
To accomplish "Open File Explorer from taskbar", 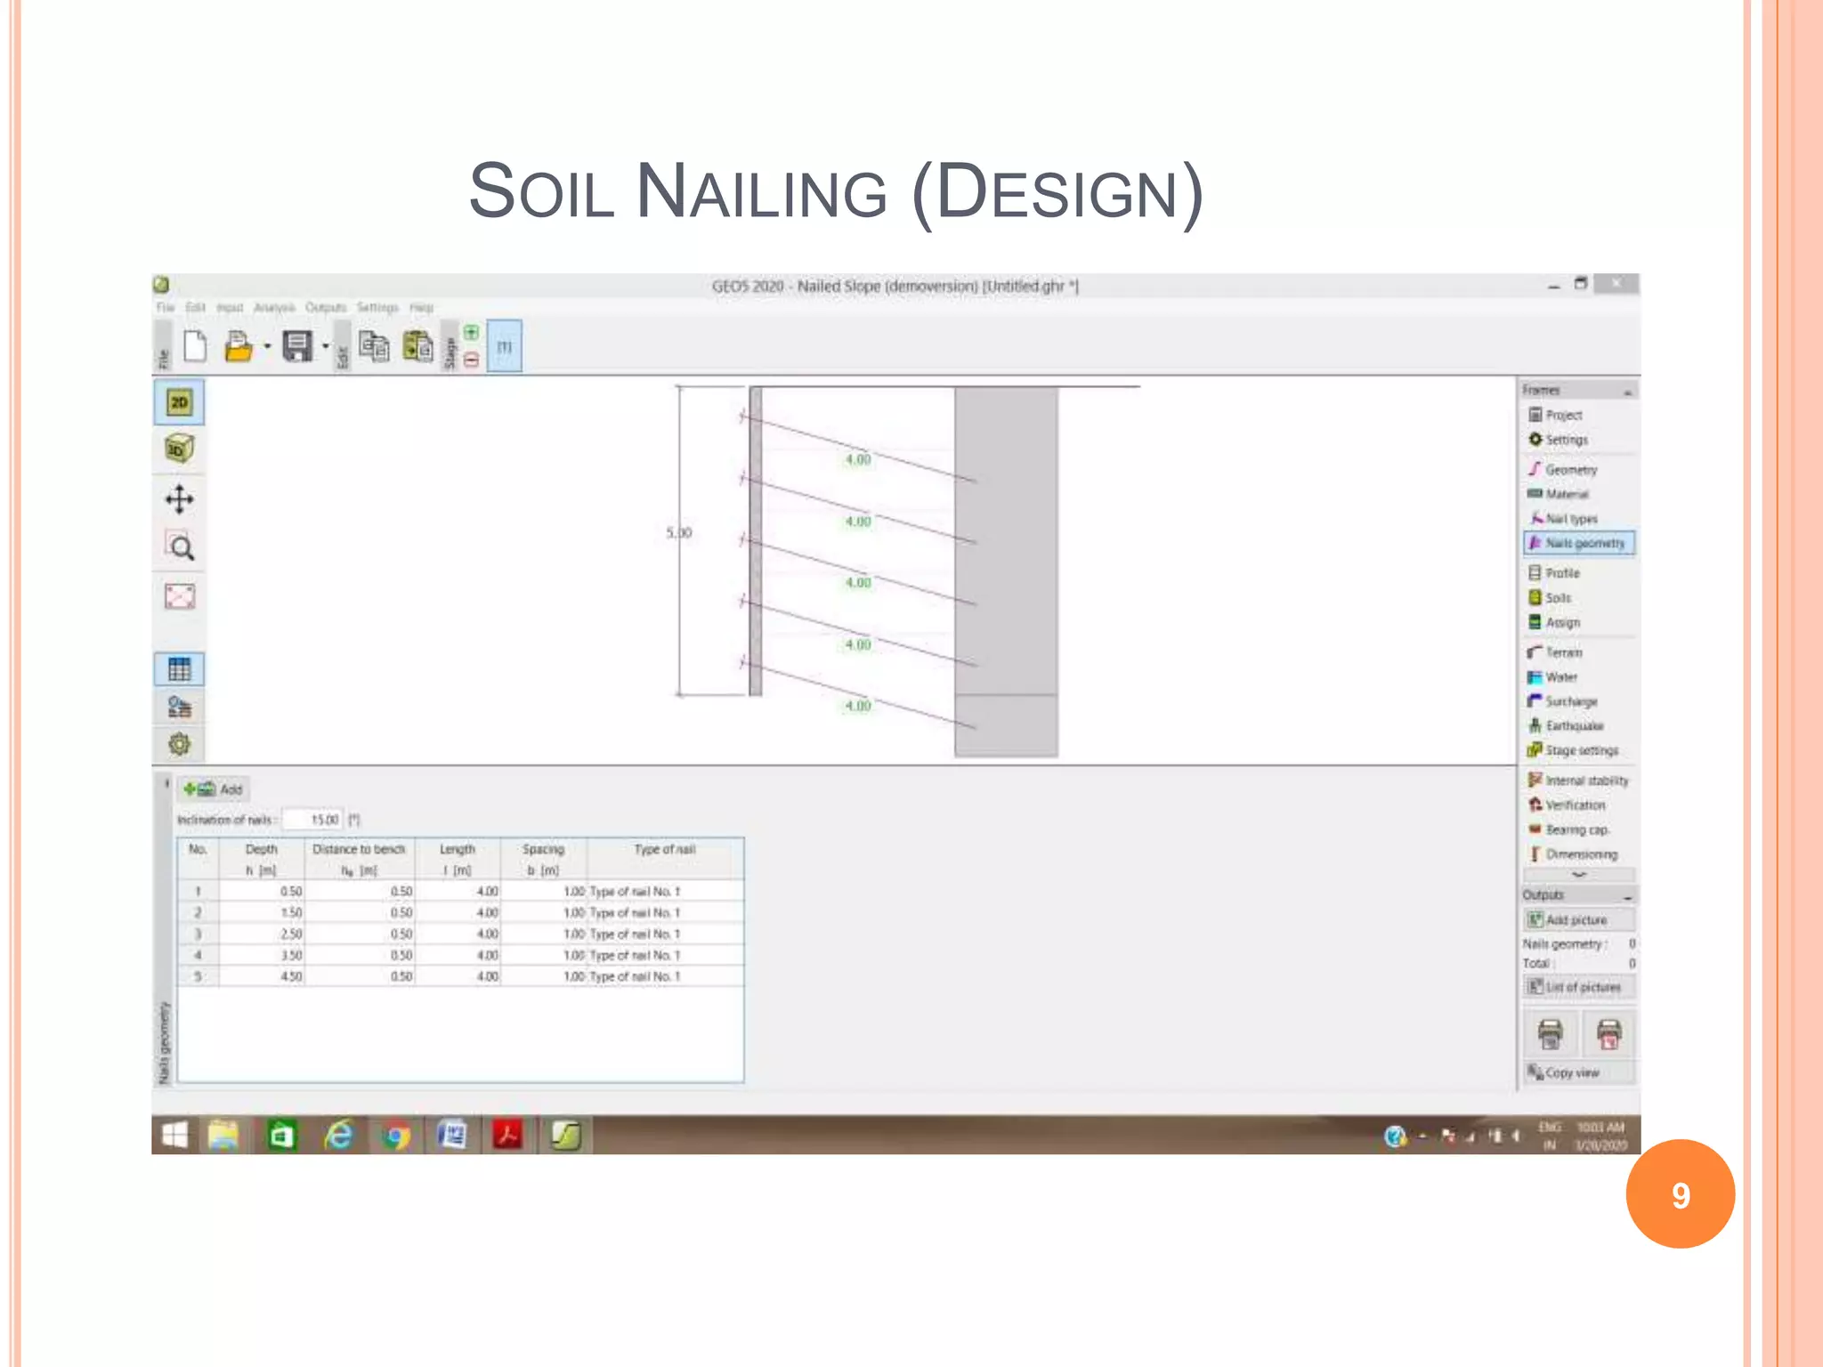I will point(223,1136).
